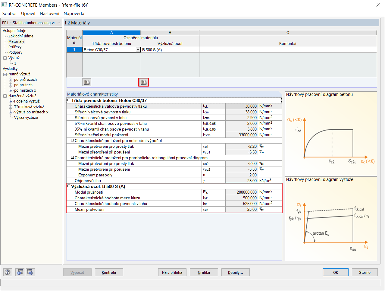Viewport: 385px width, 291px height.
Task: Expand po prutech tree node
Action: click(11, 85)
